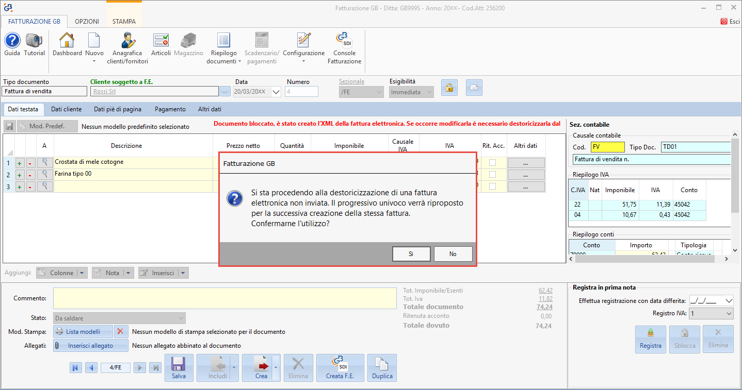
Task: Open the Registro IVA dropdown
Action: [729, 313]
